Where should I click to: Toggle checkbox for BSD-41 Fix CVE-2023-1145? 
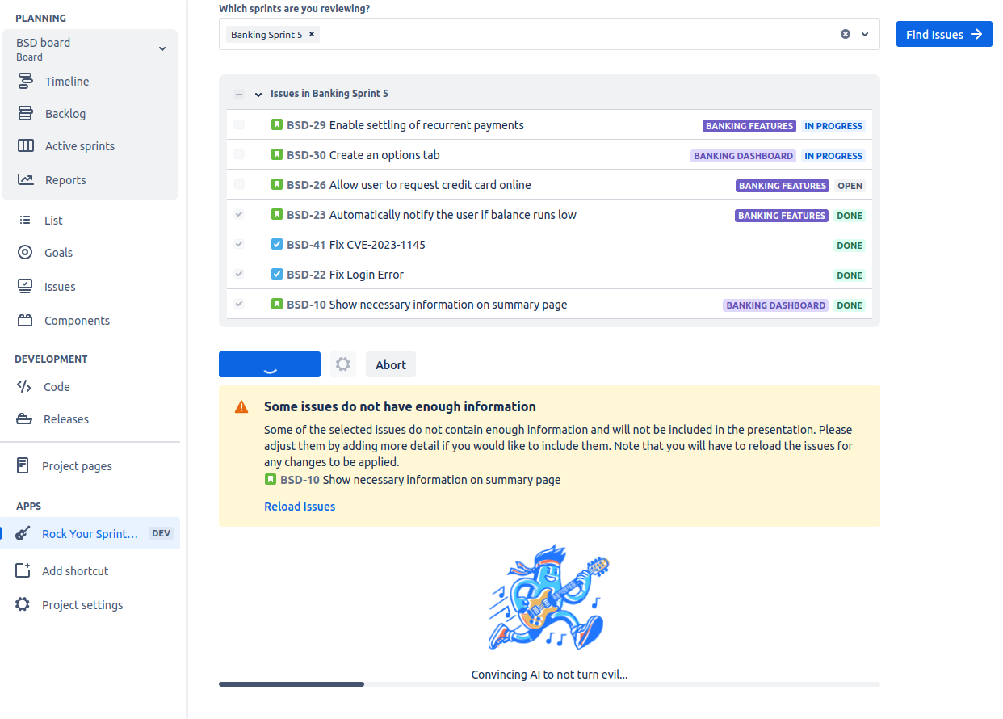[x=239, y=245]
